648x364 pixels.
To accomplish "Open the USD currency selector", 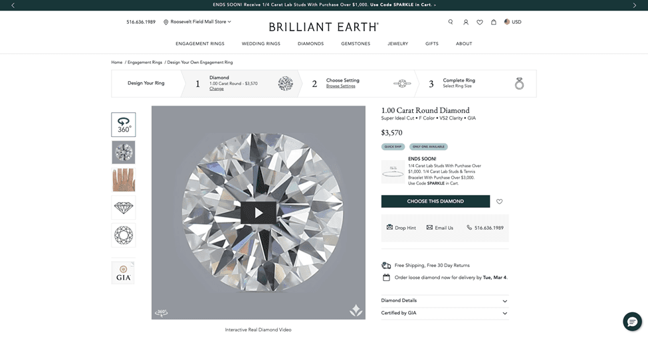I will click(512, 22).
